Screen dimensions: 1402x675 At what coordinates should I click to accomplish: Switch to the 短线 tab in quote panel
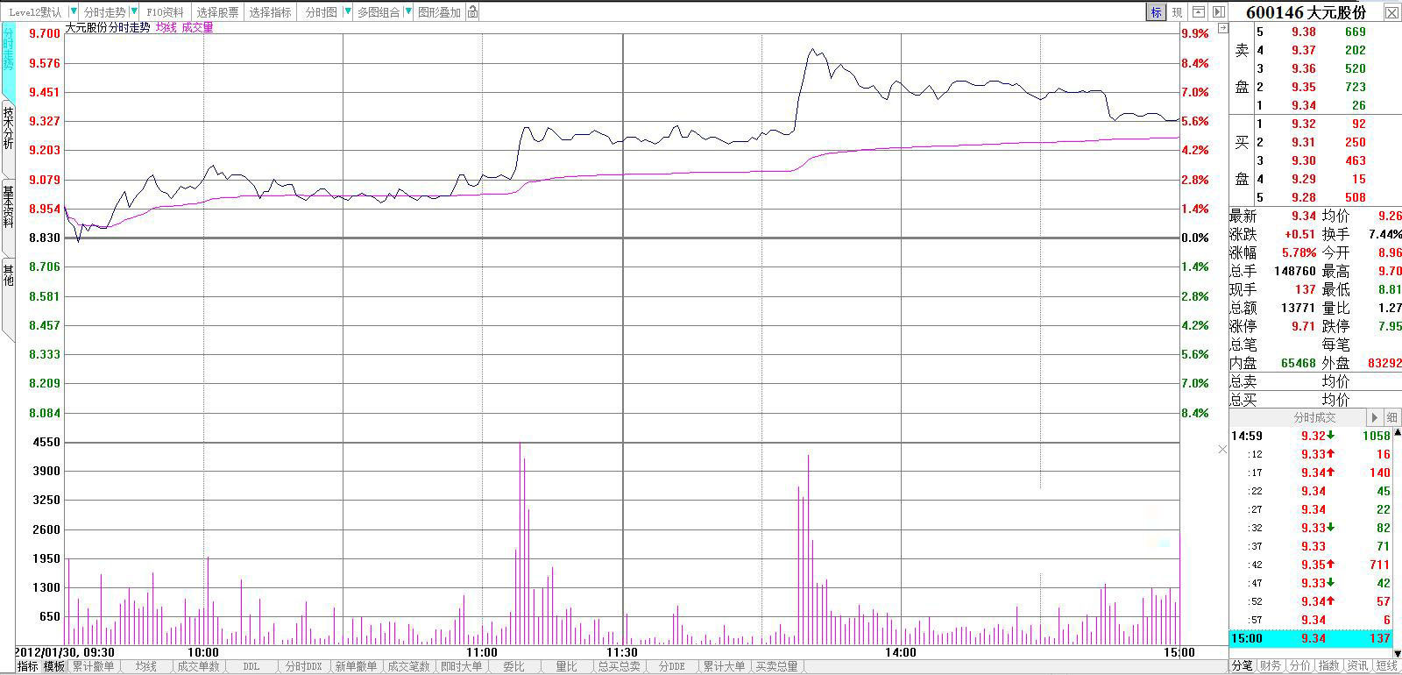1387,666
